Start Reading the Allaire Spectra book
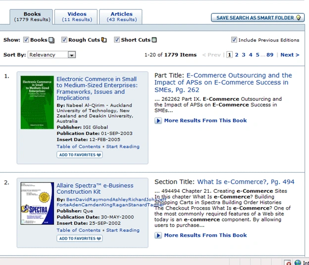309x265 pixels. [x=123, y=230]
